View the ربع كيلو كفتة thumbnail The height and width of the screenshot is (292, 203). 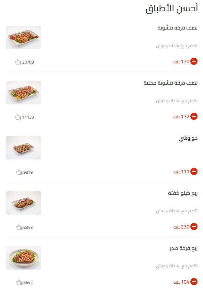tap(24, 203)
